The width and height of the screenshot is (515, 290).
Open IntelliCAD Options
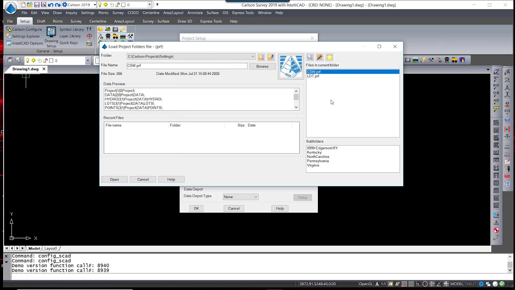click(x=25, y=43)
